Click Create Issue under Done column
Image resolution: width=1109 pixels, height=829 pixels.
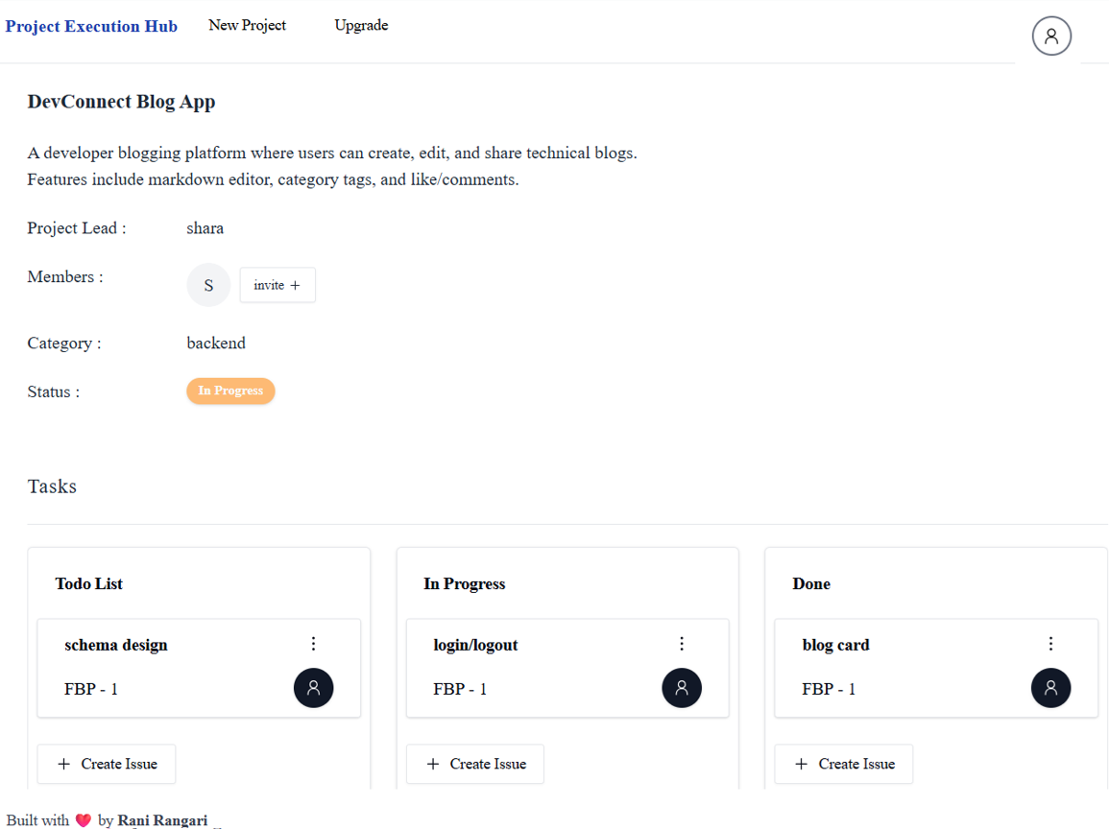[843, 764]
